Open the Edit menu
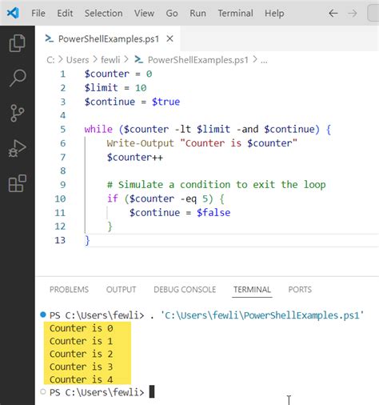 point(65,13)
